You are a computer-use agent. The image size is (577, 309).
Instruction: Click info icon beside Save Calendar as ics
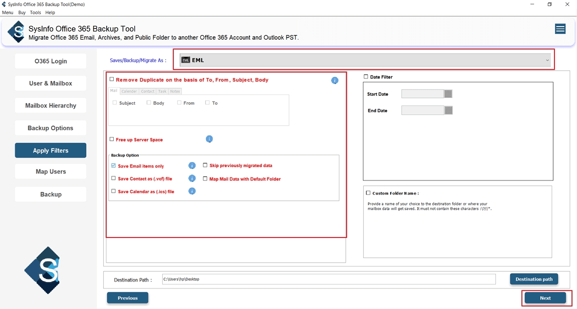(x=192, y=191)
